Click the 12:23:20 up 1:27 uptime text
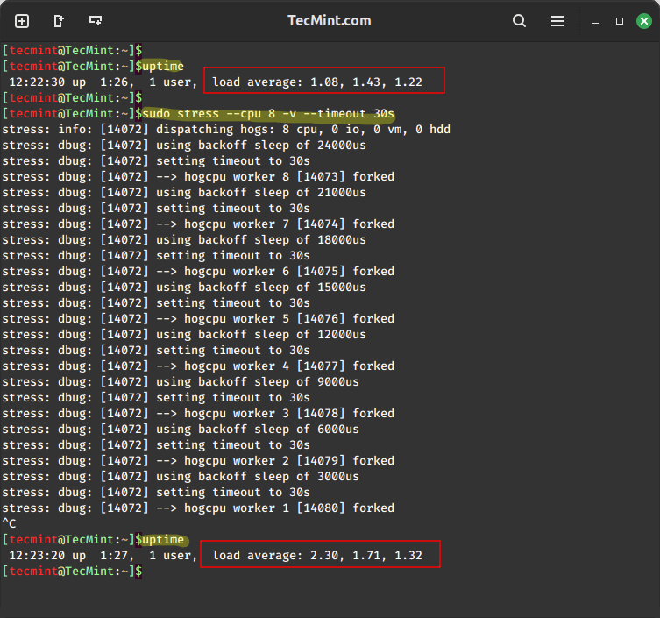Viewport: 660px width, 618px height. [71, 555]
